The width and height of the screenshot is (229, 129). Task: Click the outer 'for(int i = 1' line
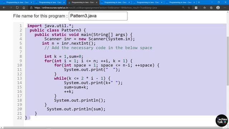coord(88,61)
